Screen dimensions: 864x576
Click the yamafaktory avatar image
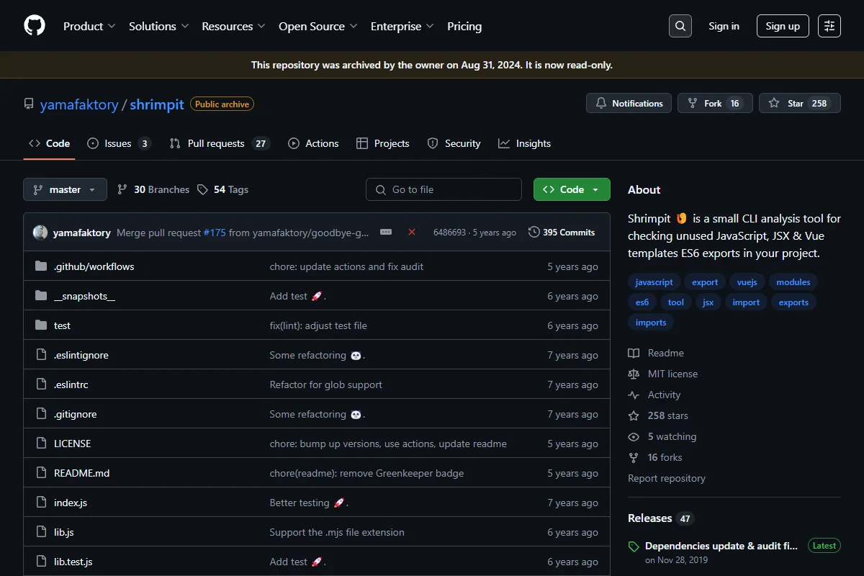pos(40,233)
